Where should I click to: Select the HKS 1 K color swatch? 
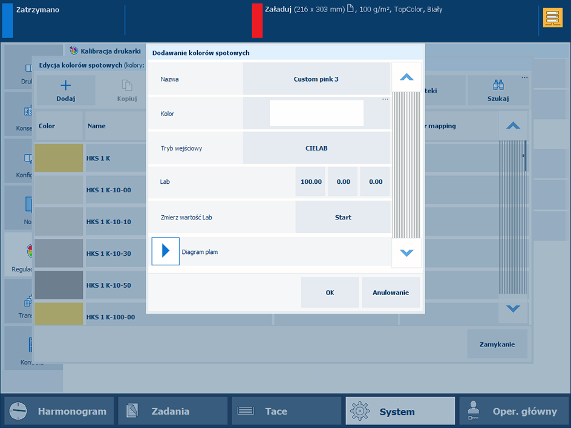pos(59,158)
